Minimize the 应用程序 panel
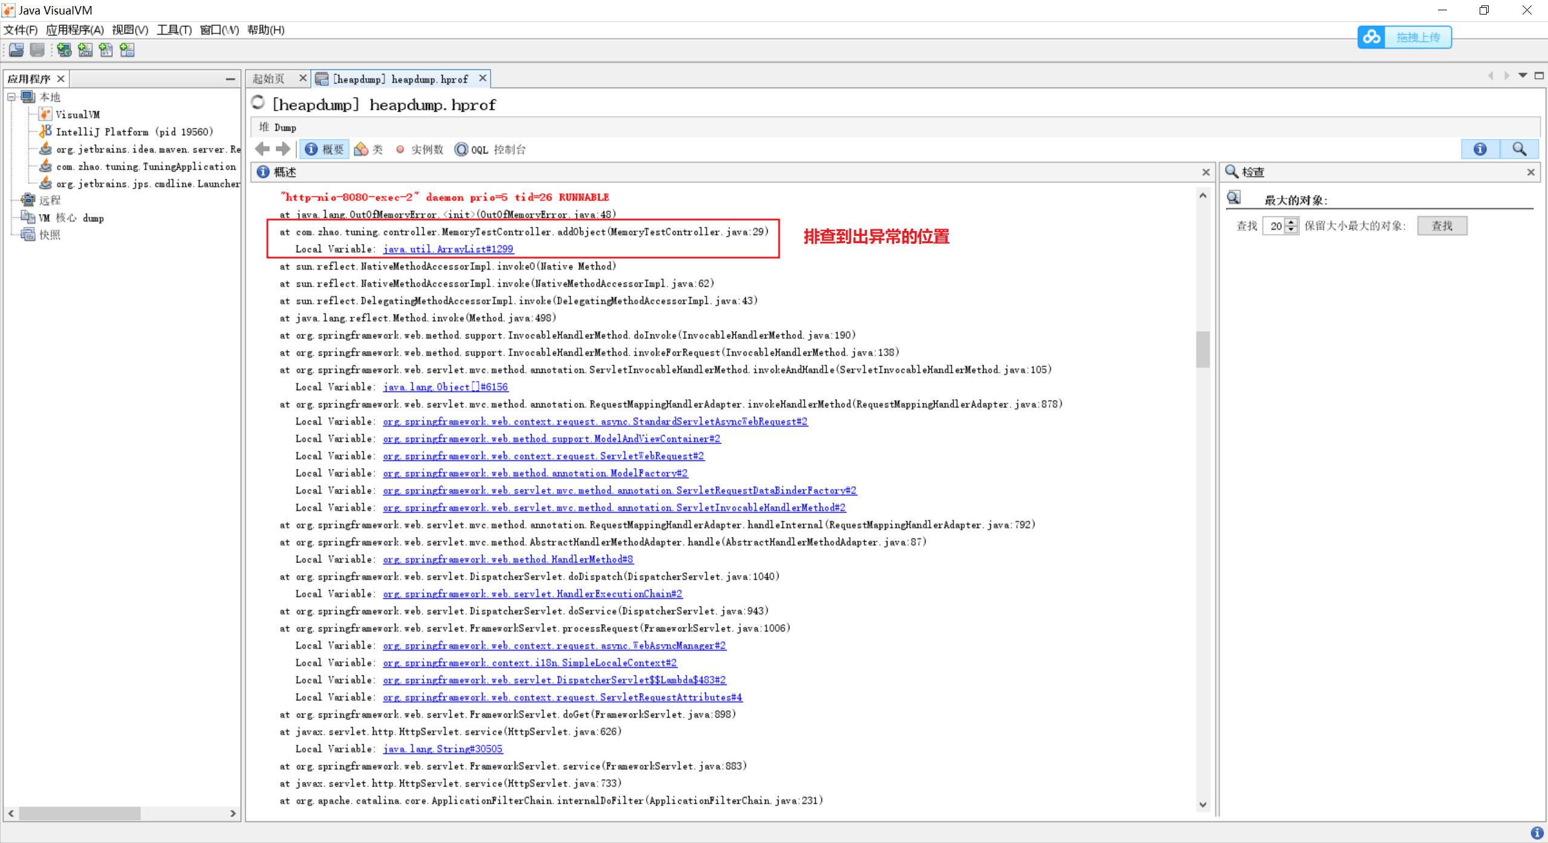 230,79
